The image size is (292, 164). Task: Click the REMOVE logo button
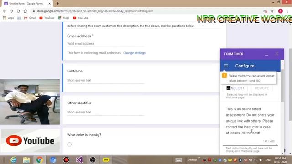click(262, 88)
